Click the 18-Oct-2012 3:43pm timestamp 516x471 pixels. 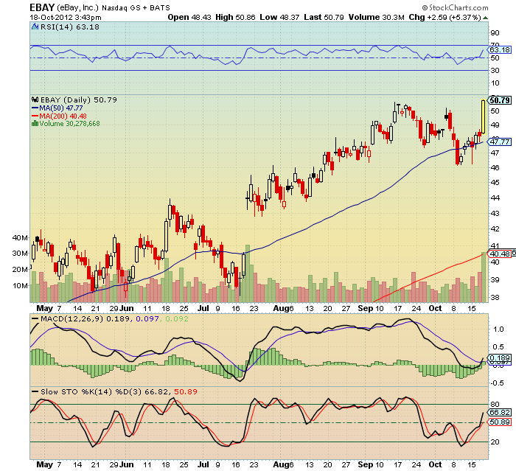66,18
